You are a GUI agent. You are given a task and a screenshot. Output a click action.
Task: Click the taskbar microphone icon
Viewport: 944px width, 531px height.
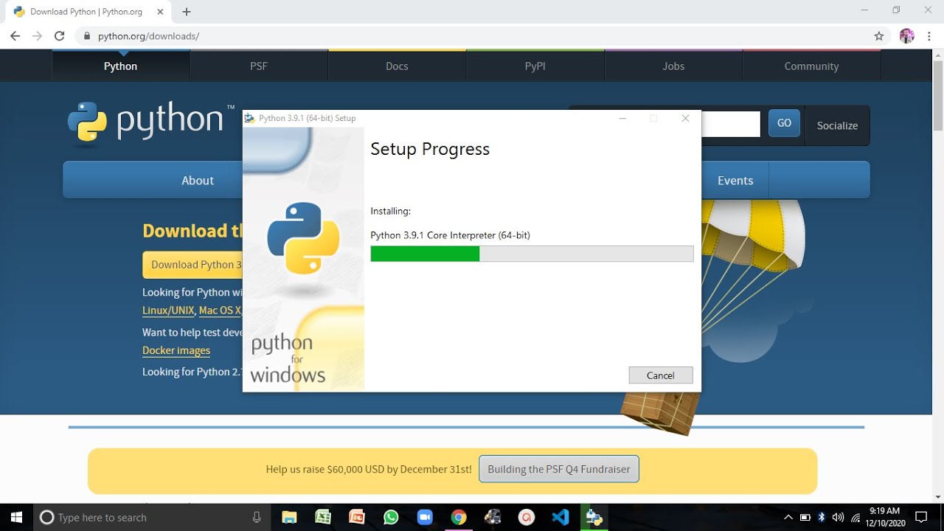257,517
